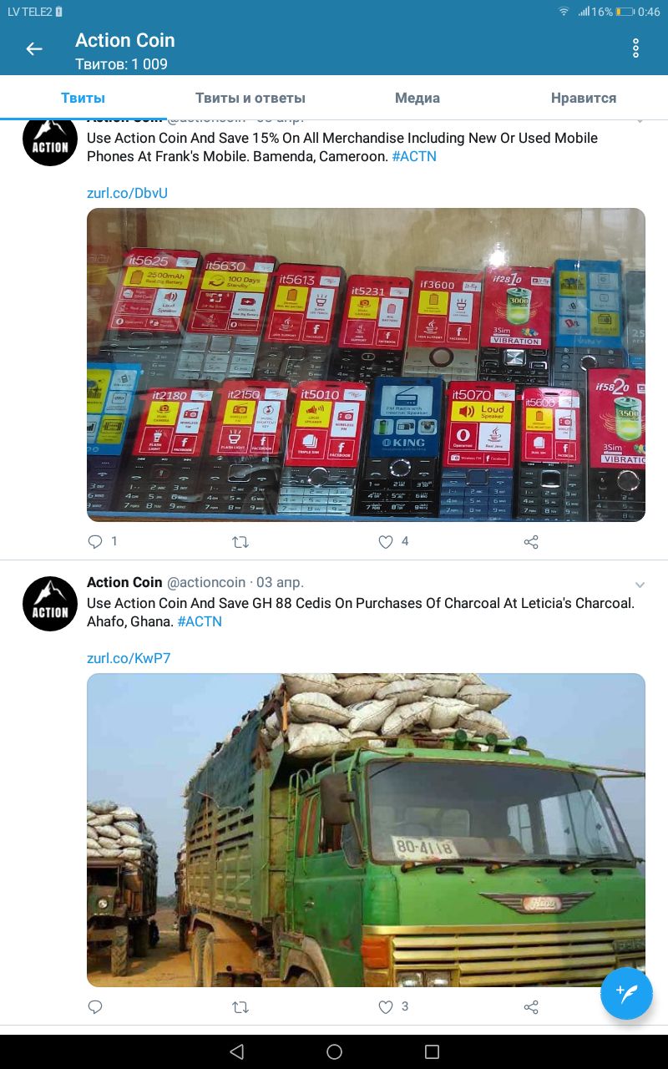Expand options chevron on charcoal tweet
668x1069 pixels.
click(x=640, y=584)
